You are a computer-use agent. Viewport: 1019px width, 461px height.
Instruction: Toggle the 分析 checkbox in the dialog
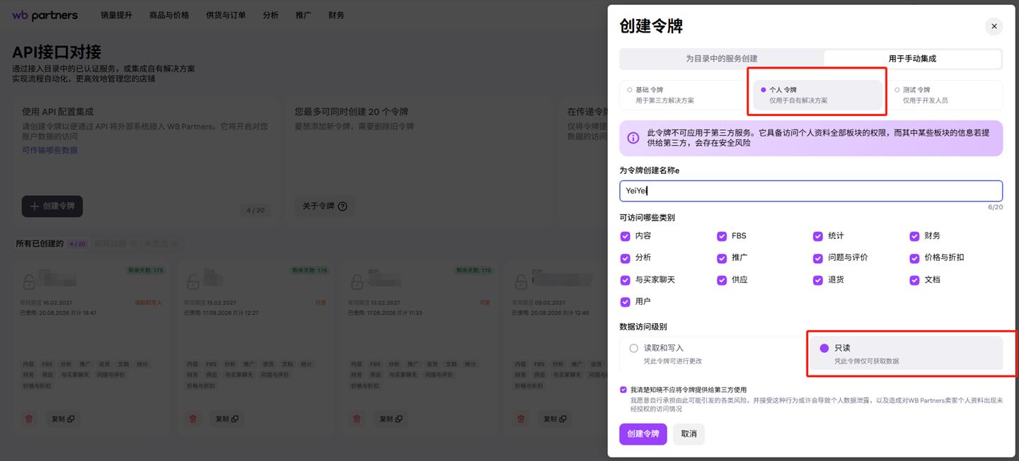point(625,258)
